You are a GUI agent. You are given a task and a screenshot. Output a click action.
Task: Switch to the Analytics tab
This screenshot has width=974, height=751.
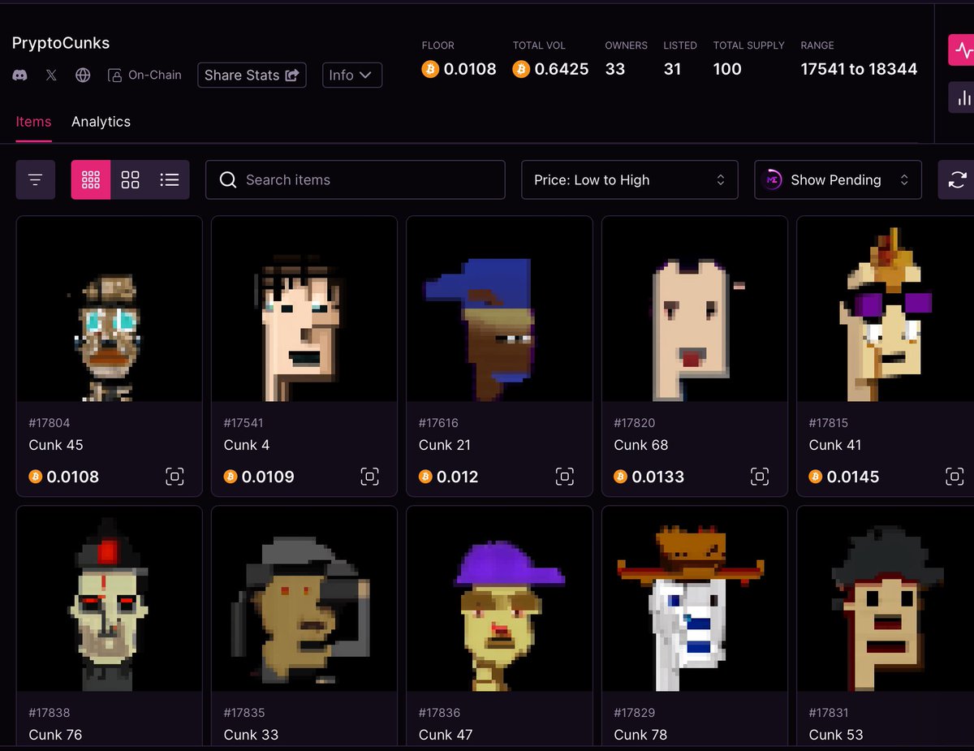[101, 122]
